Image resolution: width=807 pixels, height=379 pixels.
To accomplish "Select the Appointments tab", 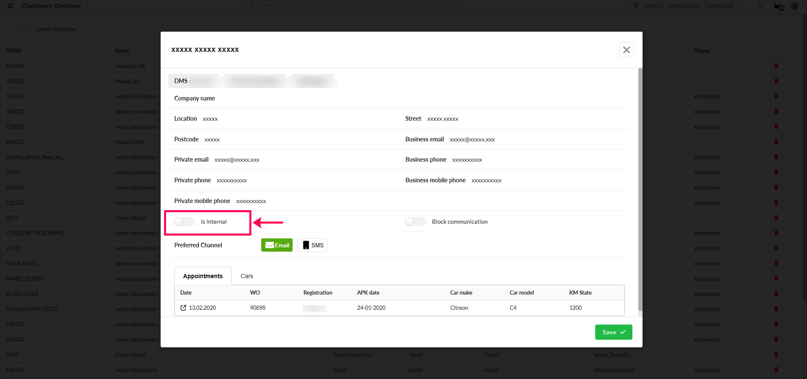I will coord(202,276).
